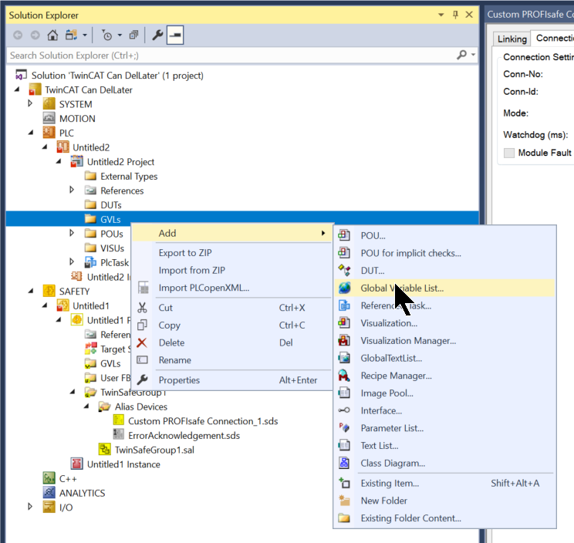The image size is (574, 543).
Task: Open the search options dropdown arrow
Action: click(x=473, y=55)
